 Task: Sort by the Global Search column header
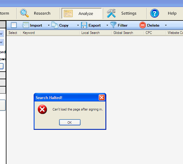pos(123,33)
